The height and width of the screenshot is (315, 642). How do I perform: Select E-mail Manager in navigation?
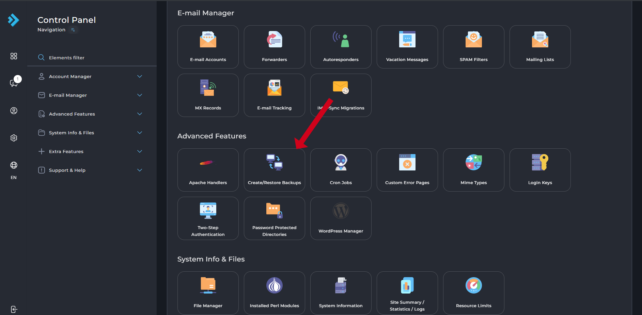(x=68, y=95)
